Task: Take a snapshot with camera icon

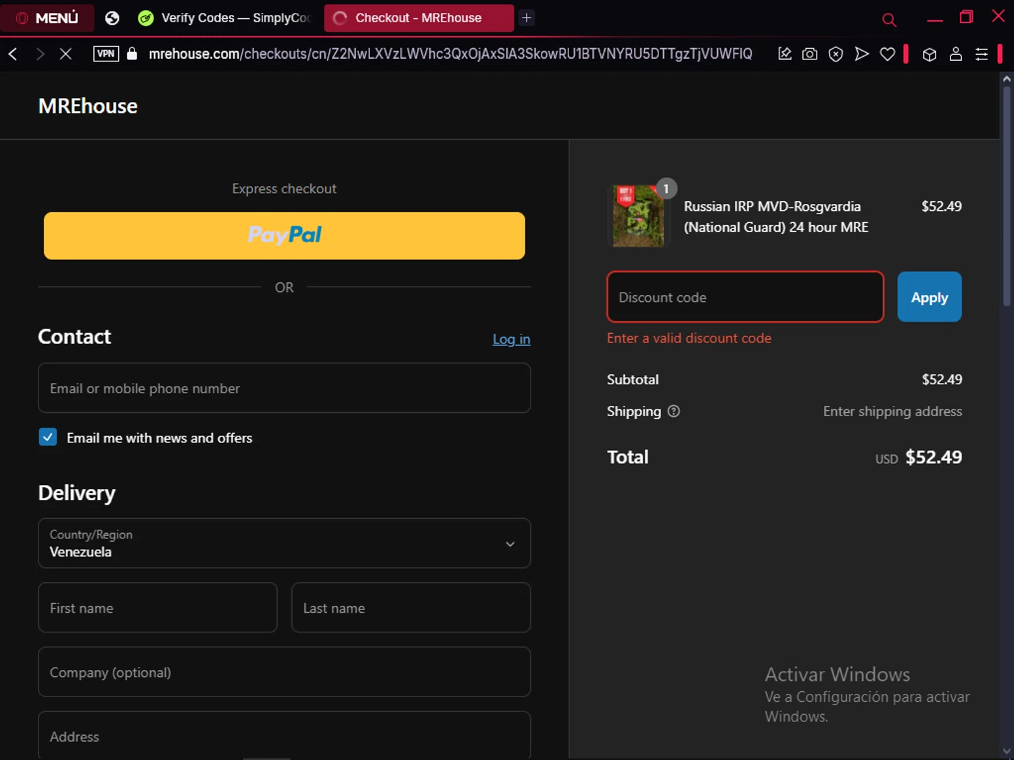Action: (810, 54)
